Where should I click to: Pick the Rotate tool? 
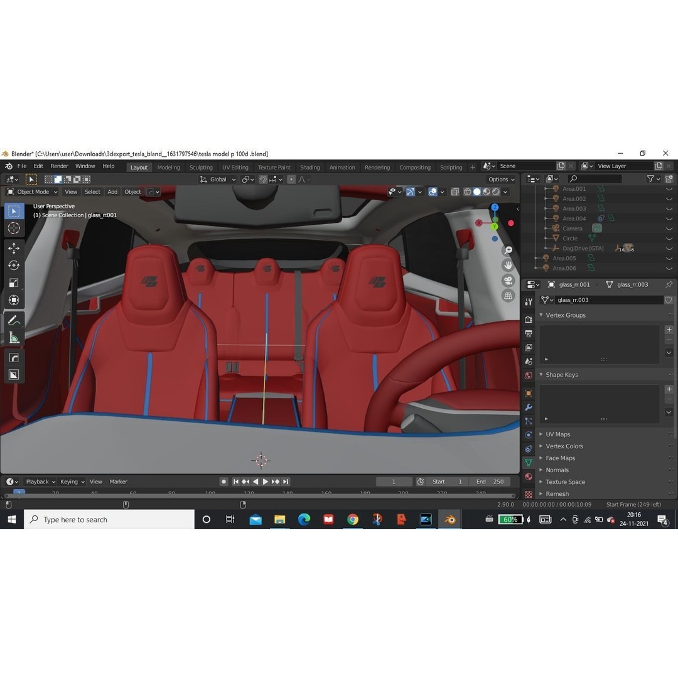[x=14, y=266]
